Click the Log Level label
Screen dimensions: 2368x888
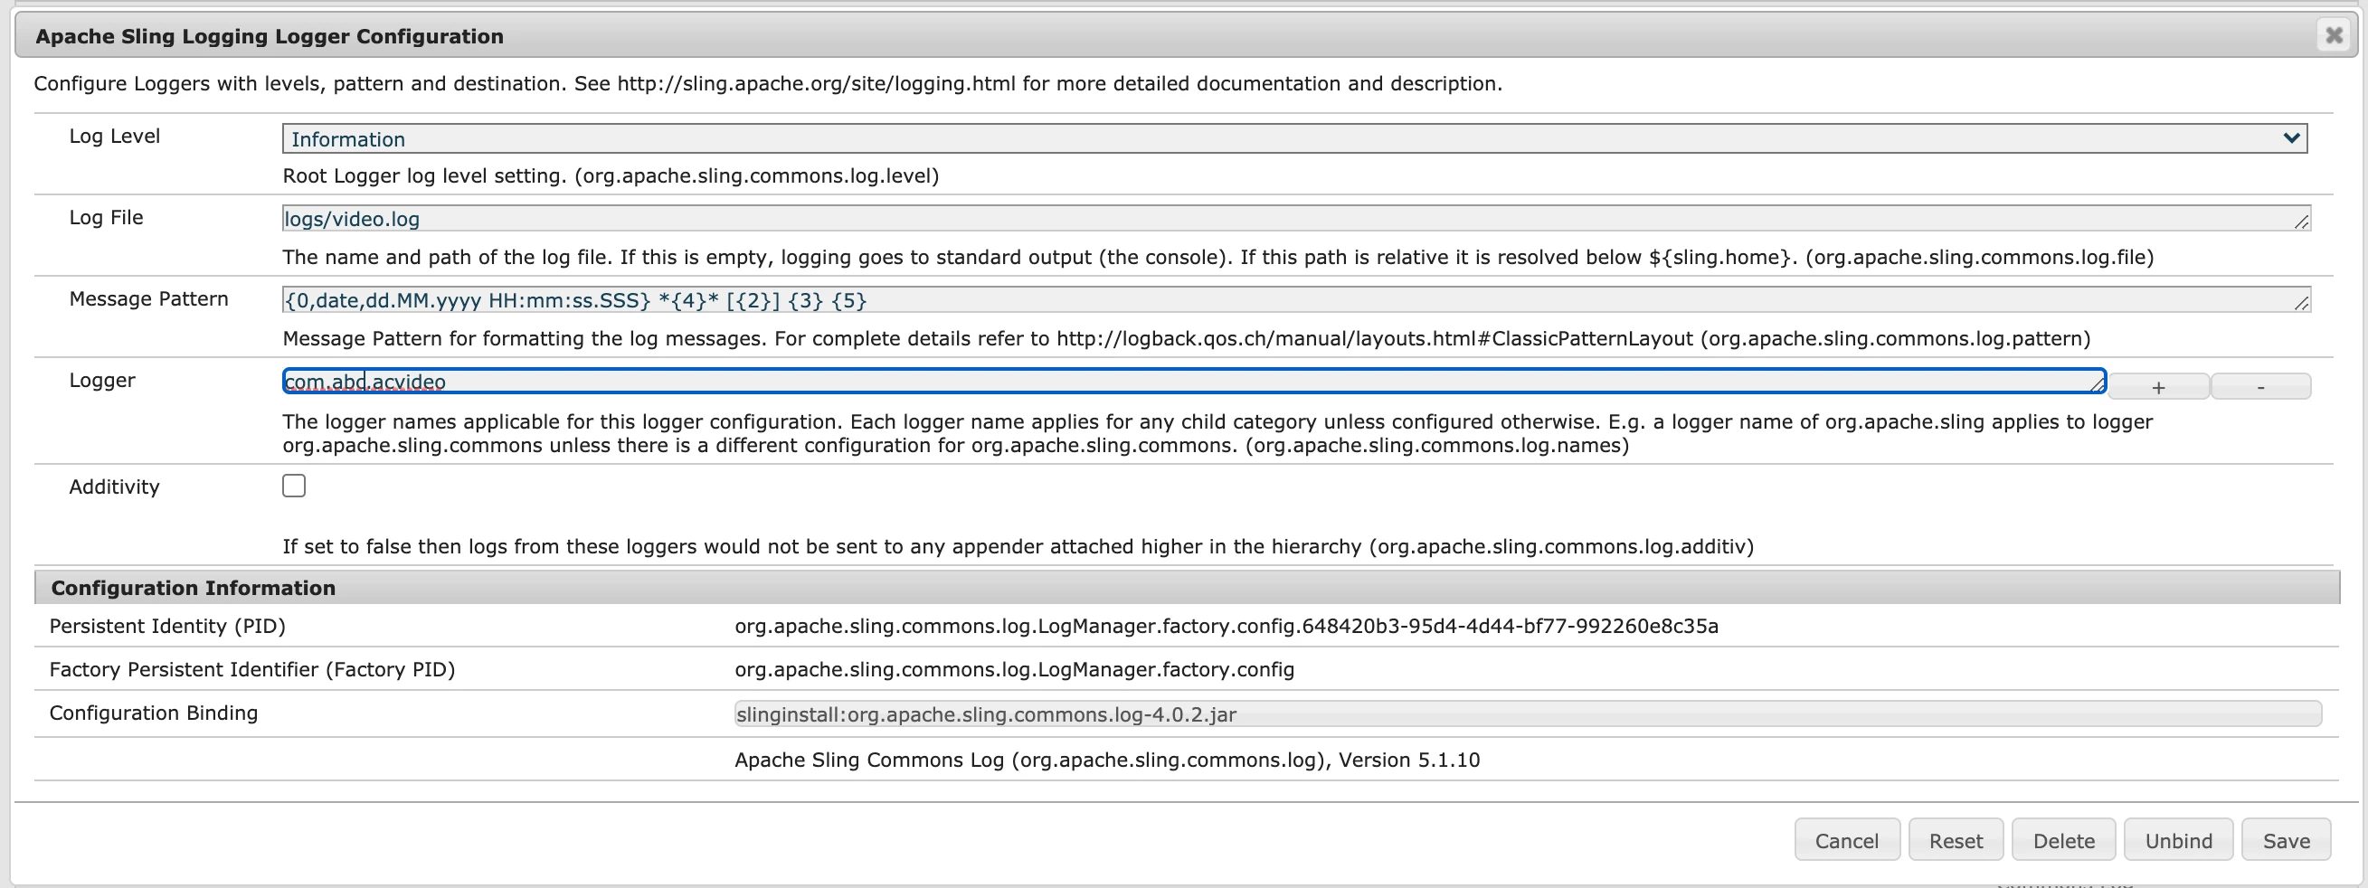(x=115, y=136)
